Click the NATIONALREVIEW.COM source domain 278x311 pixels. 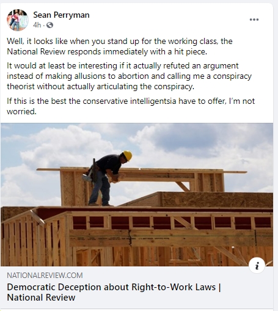pos(45,276)
